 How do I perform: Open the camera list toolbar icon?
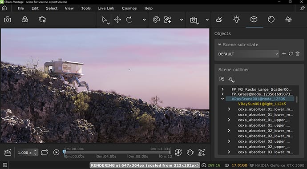tap(194, 20)
